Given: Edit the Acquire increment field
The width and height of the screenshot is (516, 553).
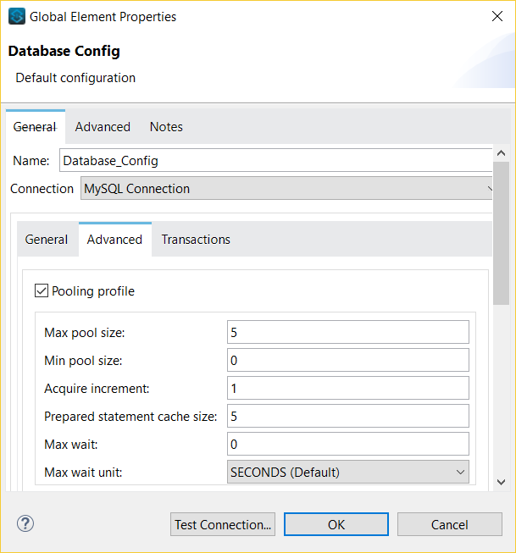Looking at the screenshot, I should click(x=347, y=388).
